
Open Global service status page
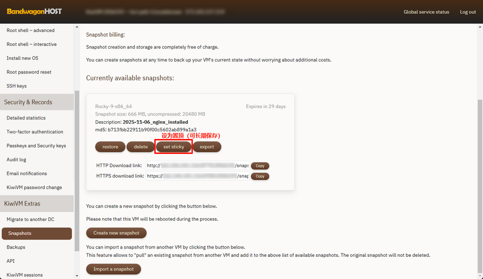[426, 12]
